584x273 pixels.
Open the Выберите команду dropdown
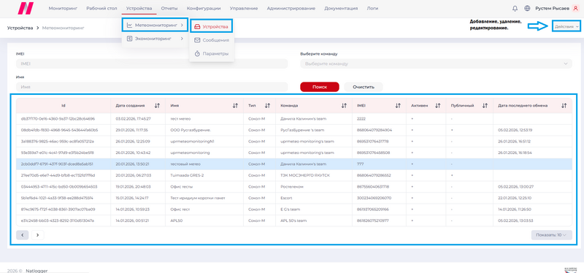436,64
